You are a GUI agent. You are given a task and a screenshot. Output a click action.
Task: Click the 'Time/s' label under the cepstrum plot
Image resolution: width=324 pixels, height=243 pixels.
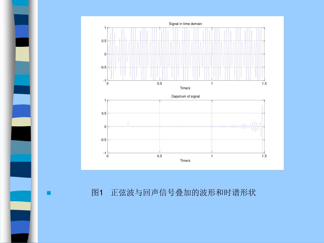pos(185,160)
